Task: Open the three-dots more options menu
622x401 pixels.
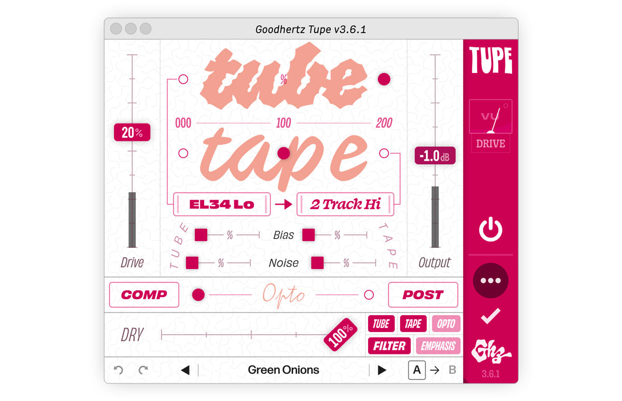Action: click(490, 280)
